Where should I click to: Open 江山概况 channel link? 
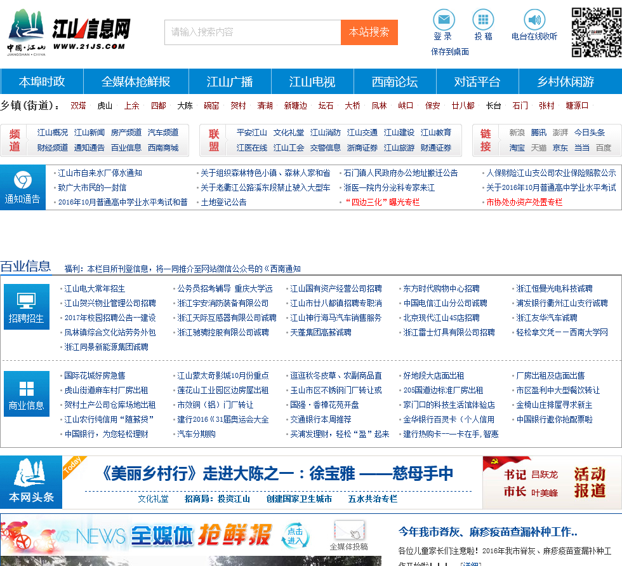coord(52,133)
